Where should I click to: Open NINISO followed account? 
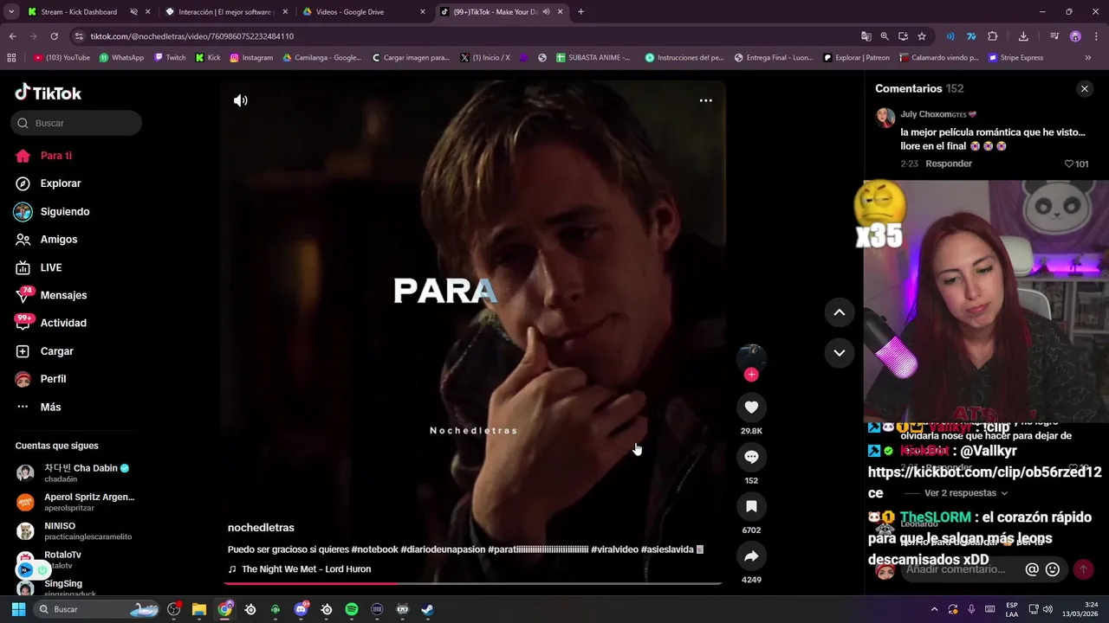point(75,530)
